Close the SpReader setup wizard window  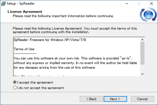click(151, 4)
